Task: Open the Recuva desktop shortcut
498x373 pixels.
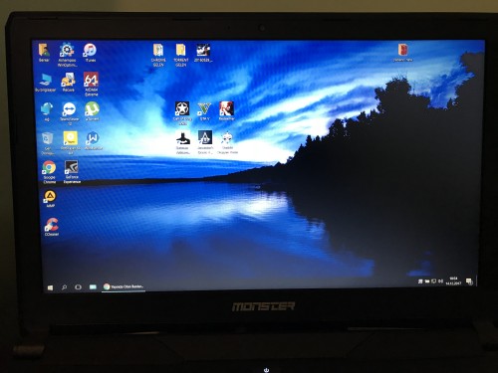Action: [68, 82]
